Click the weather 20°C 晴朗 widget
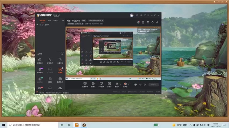 click(180, 125)
